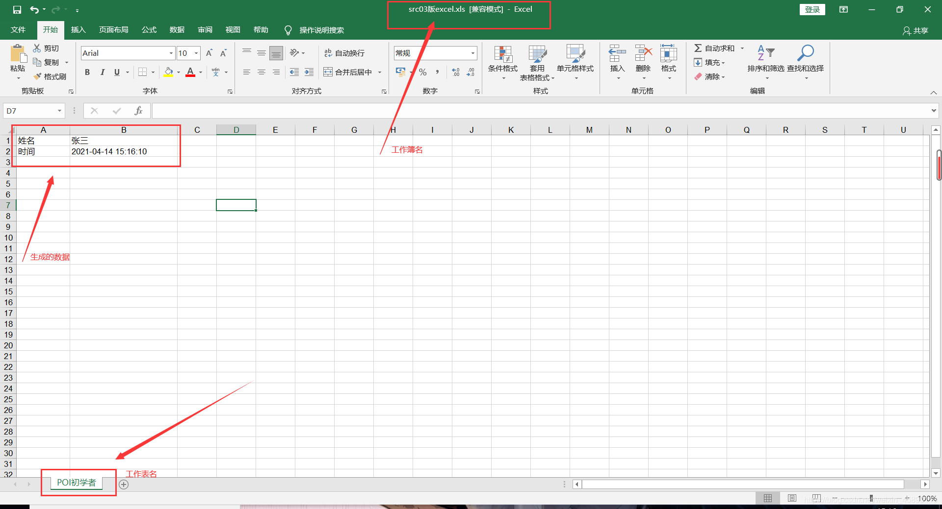This screenshot has width=942, height=509.
Task: Click AutoSum (自动求和)
Action: tap(714, 48)
